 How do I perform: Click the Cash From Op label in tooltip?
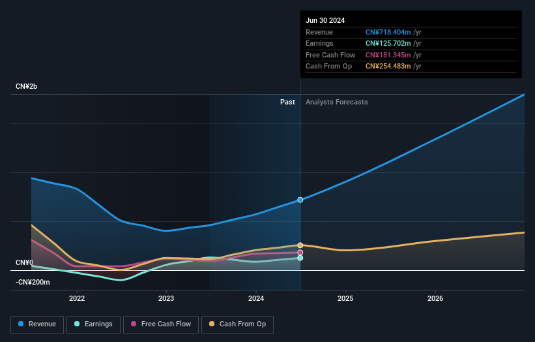pyautogui.click(x=328, y=67)
